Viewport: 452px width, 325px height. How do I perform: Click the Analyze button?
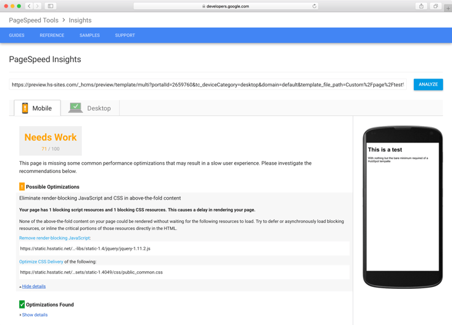[x=428, y=84]
